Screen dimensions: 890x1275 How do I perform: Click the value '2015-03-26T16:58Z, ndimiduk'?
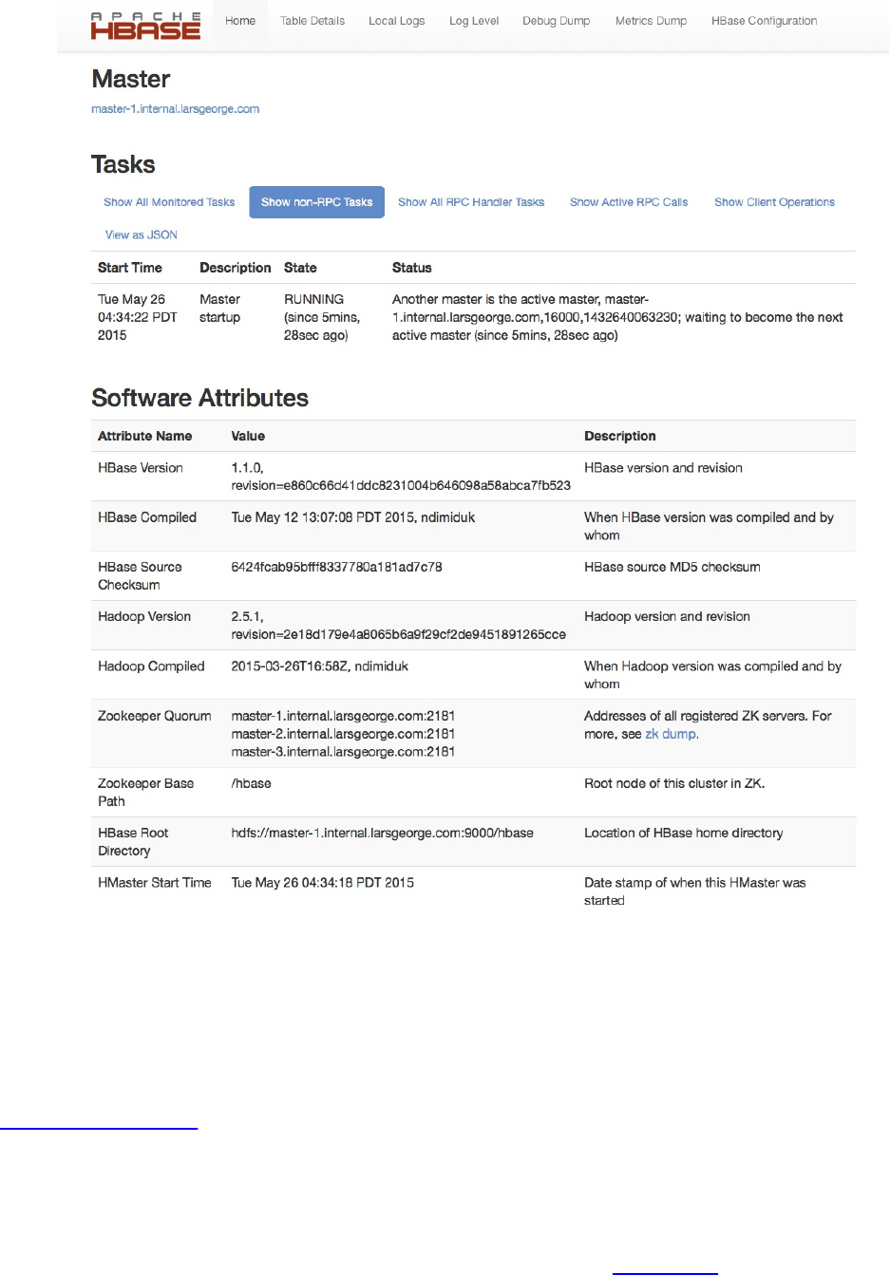(320, 666)
